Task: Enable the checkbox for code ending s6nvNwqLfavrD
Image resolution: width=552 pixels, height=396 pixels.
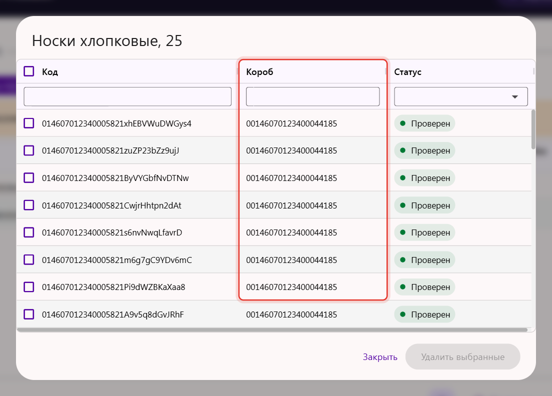Action: pyautogui.click(x=29, y=232)
